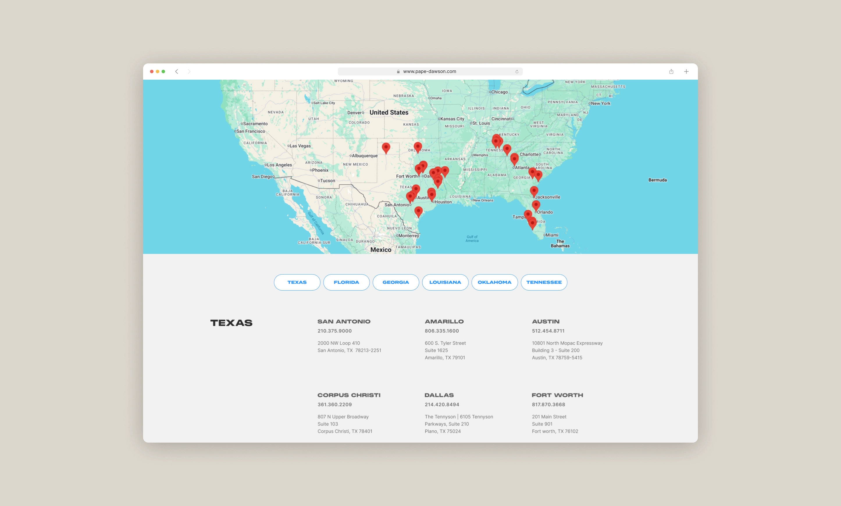Click the Mexico label on map
The image size is (841, 506).
tap(381, 250)
